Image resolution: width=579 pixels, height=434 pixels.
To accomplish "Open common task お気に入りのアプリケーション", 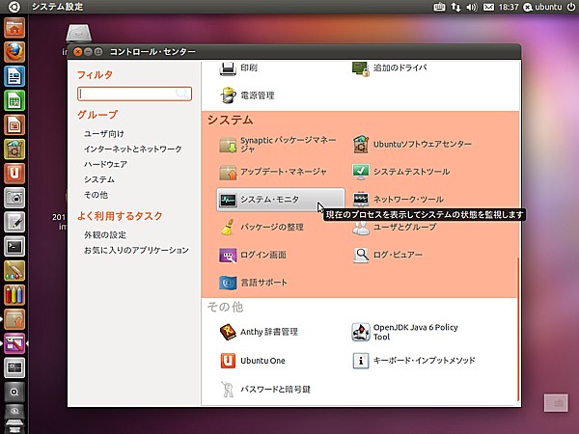I will point(136,251).
